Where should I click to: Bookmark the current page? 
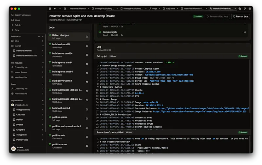65,9
